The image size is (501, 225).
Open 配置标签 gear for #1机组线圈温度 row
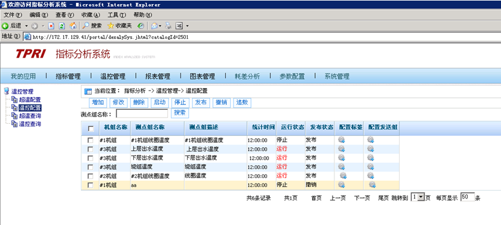tap(342, 139)
